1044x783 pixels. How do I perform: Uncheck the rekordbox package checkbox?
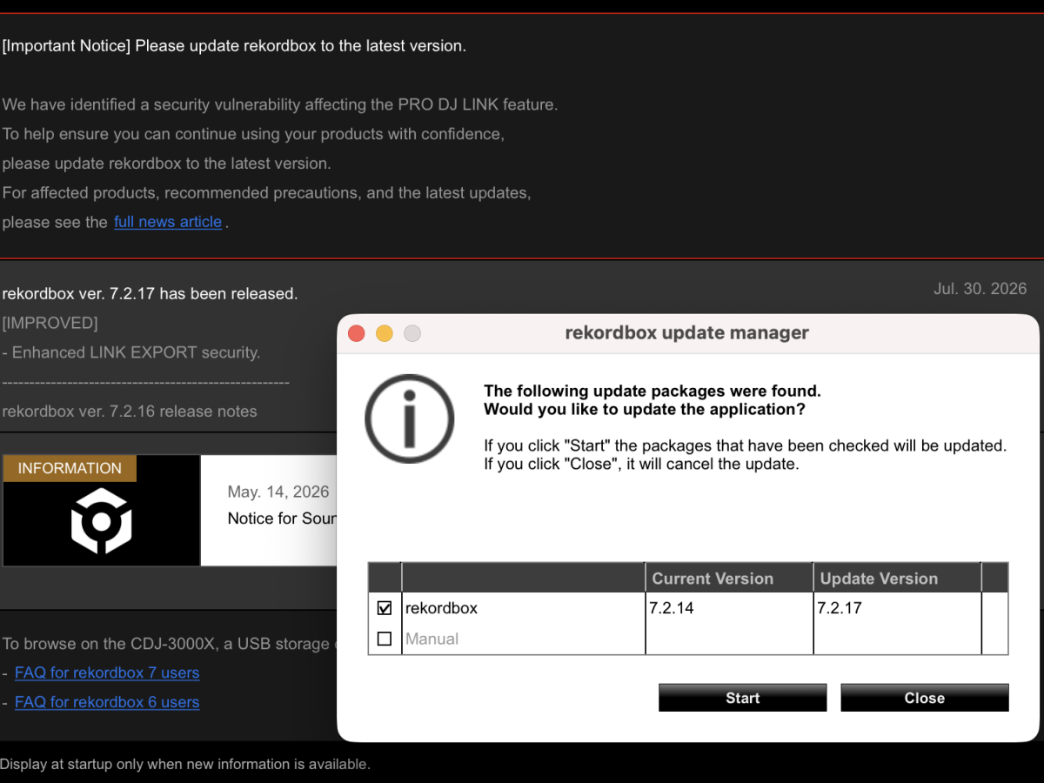click(x=385, y=608)
